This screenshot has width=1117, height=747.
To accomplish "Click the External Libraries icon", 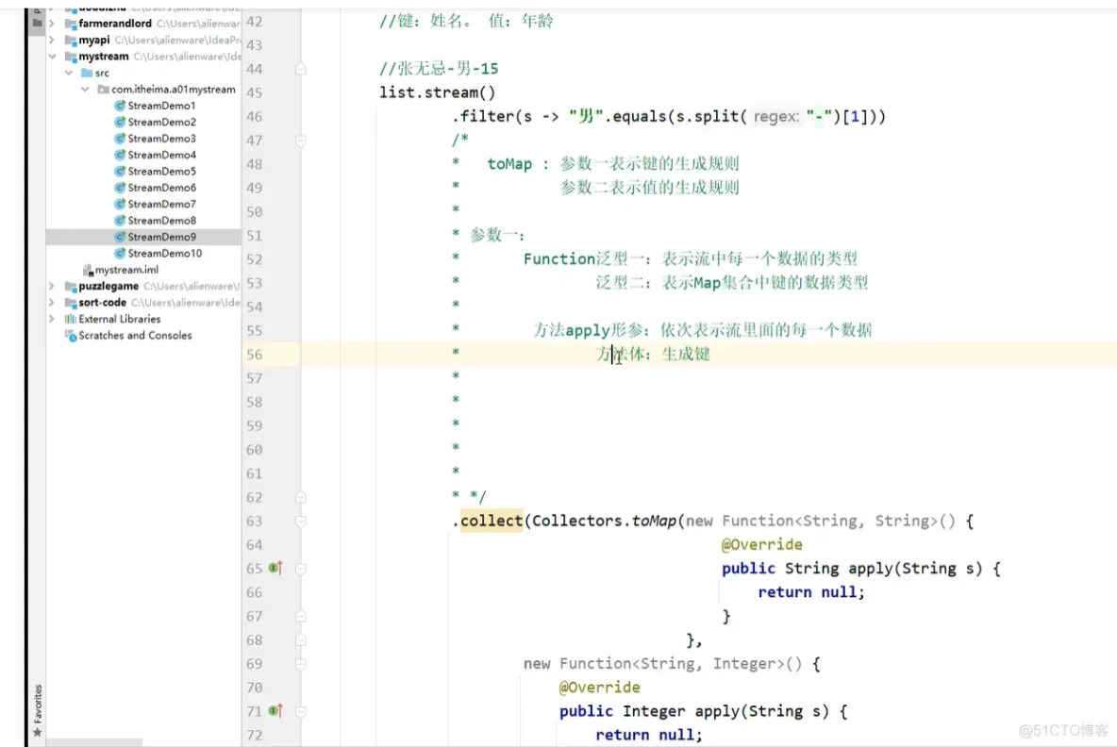I will [x=71, y=319].
